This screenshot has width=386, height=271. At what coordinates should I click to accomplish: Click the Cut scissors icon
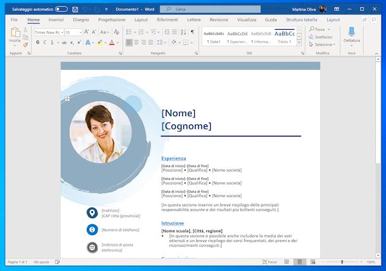coord(25,30)
